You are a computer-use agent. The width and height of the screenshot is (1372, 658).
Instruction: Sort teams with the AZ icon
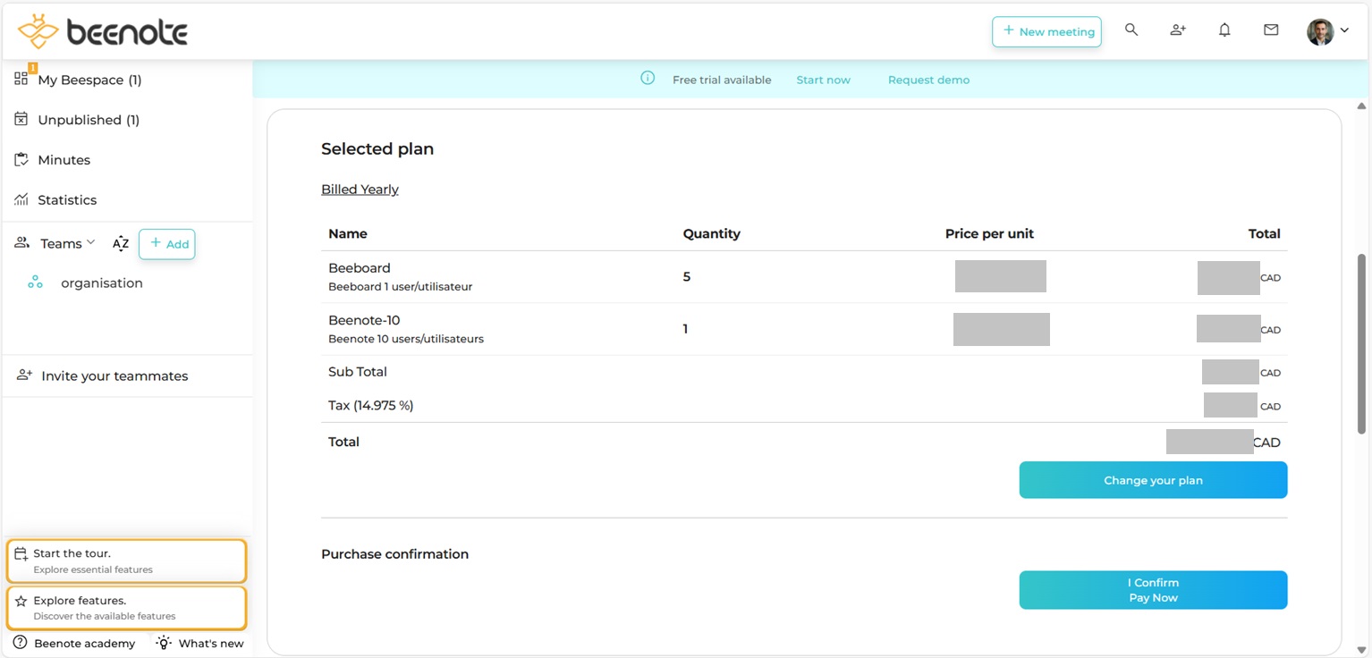point(121,244)
